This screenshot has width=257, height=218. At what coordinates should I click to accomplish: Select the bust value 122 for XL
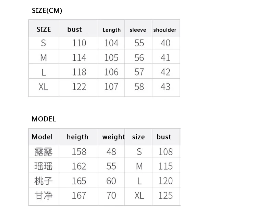(x=79, y=87)
